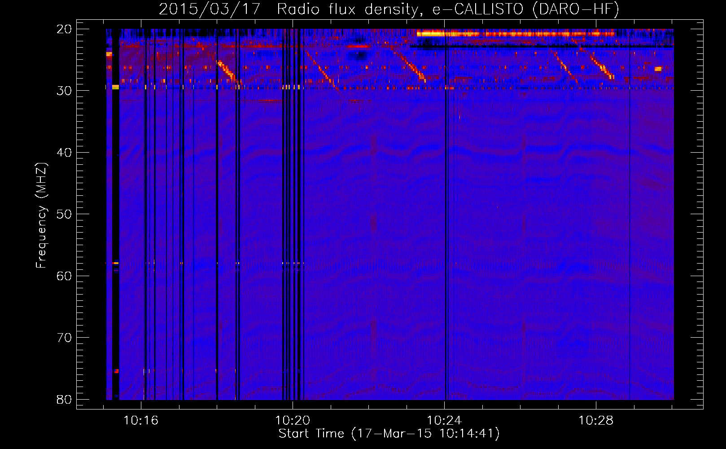Click the time tick label '10:24'

point(444,421)
